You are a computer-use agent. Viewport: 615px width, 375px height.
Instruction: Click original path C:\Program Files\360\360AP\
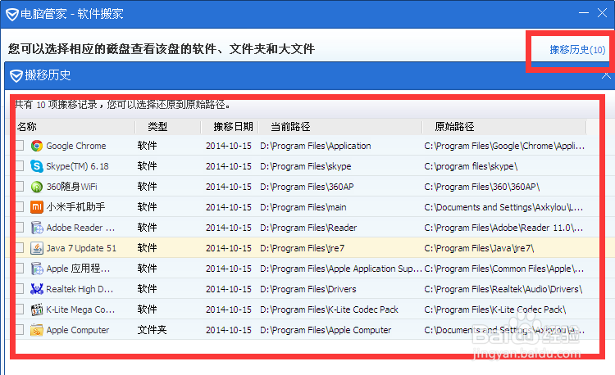(482, 187)
